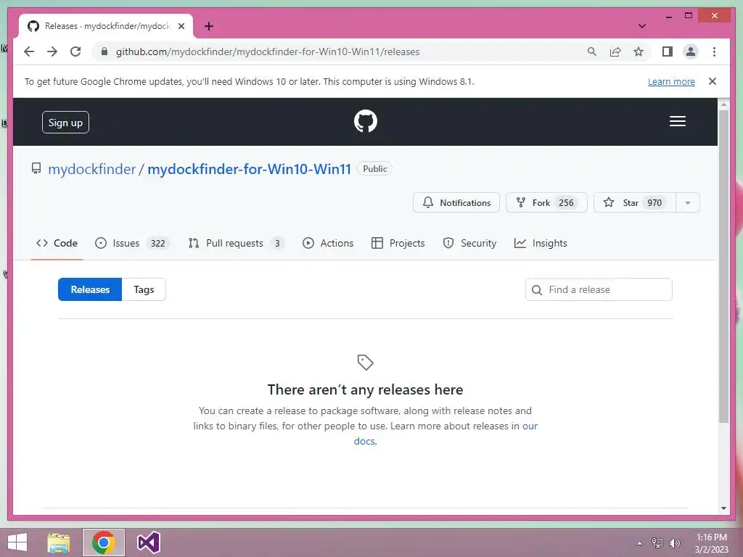Click the scrollbar up arrow
The height and width of the screenshot is (557, 743).
click(x=723, y=104)
